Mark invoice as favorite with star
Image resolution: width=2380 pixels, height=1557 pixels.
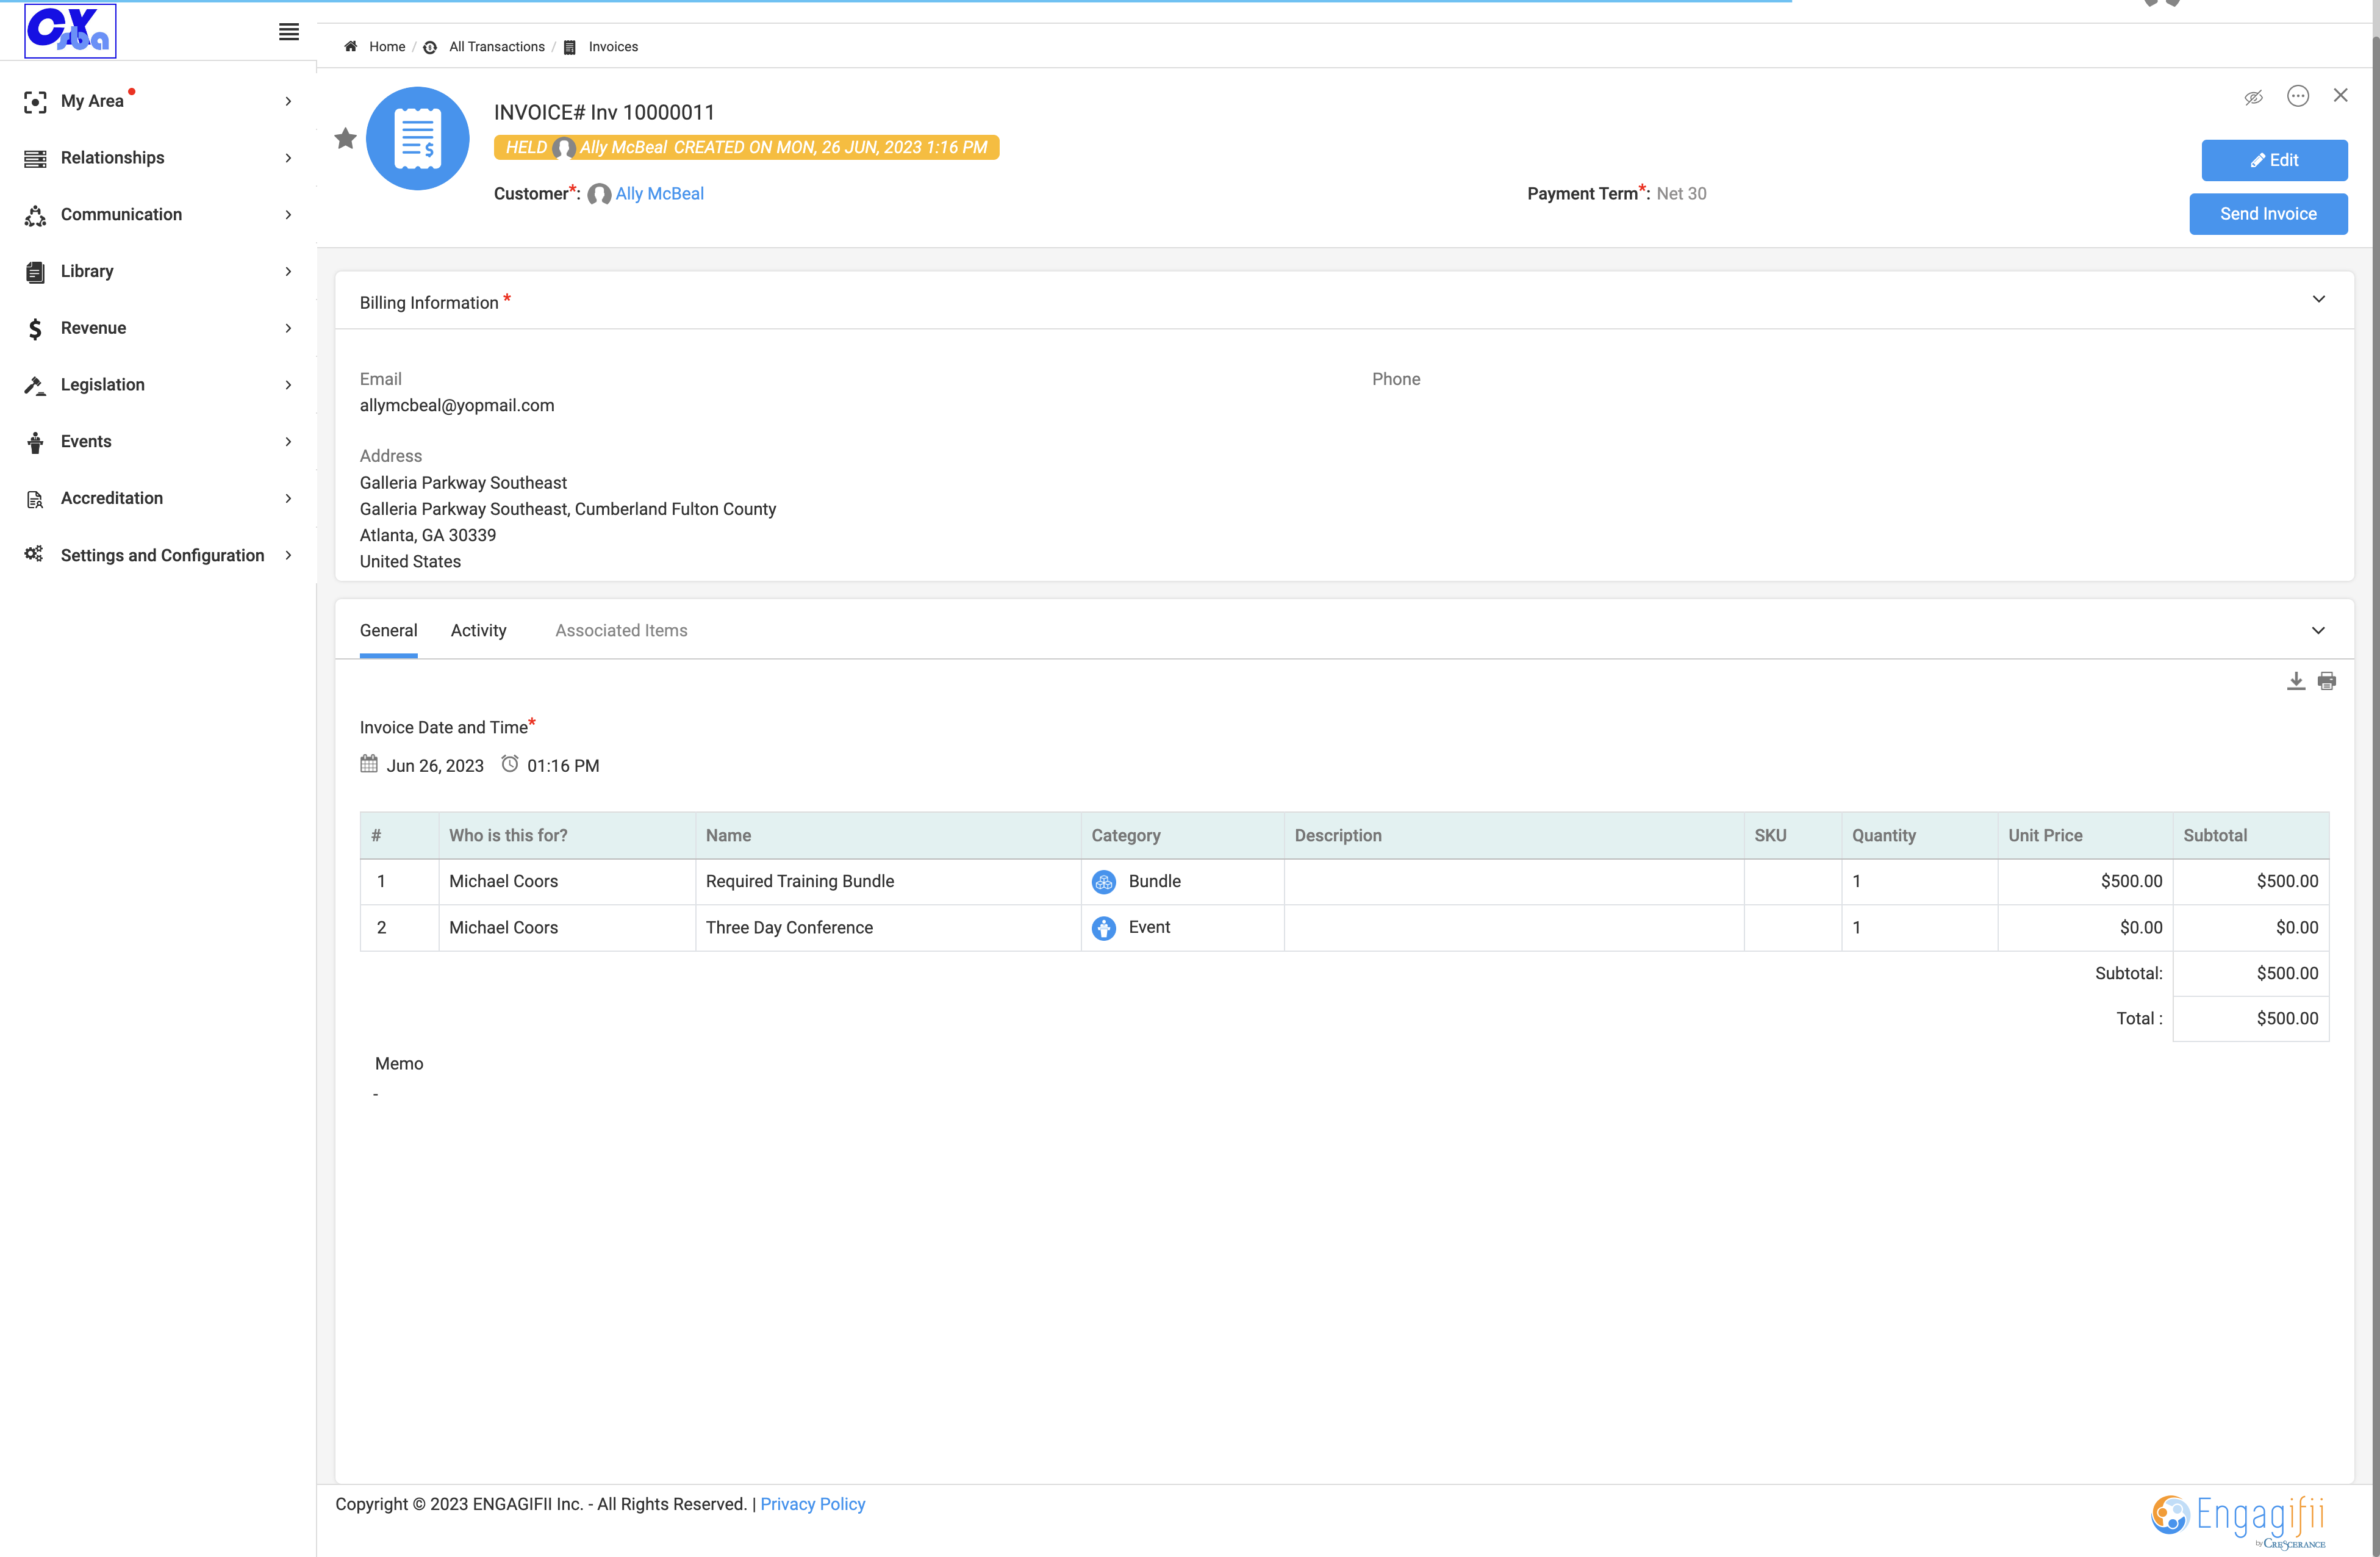point(345,138)
